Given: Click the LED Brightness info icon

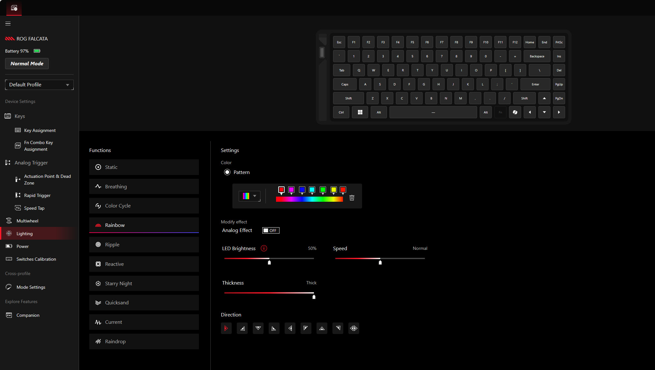Looking at the screenshot, I should [264, 248].
